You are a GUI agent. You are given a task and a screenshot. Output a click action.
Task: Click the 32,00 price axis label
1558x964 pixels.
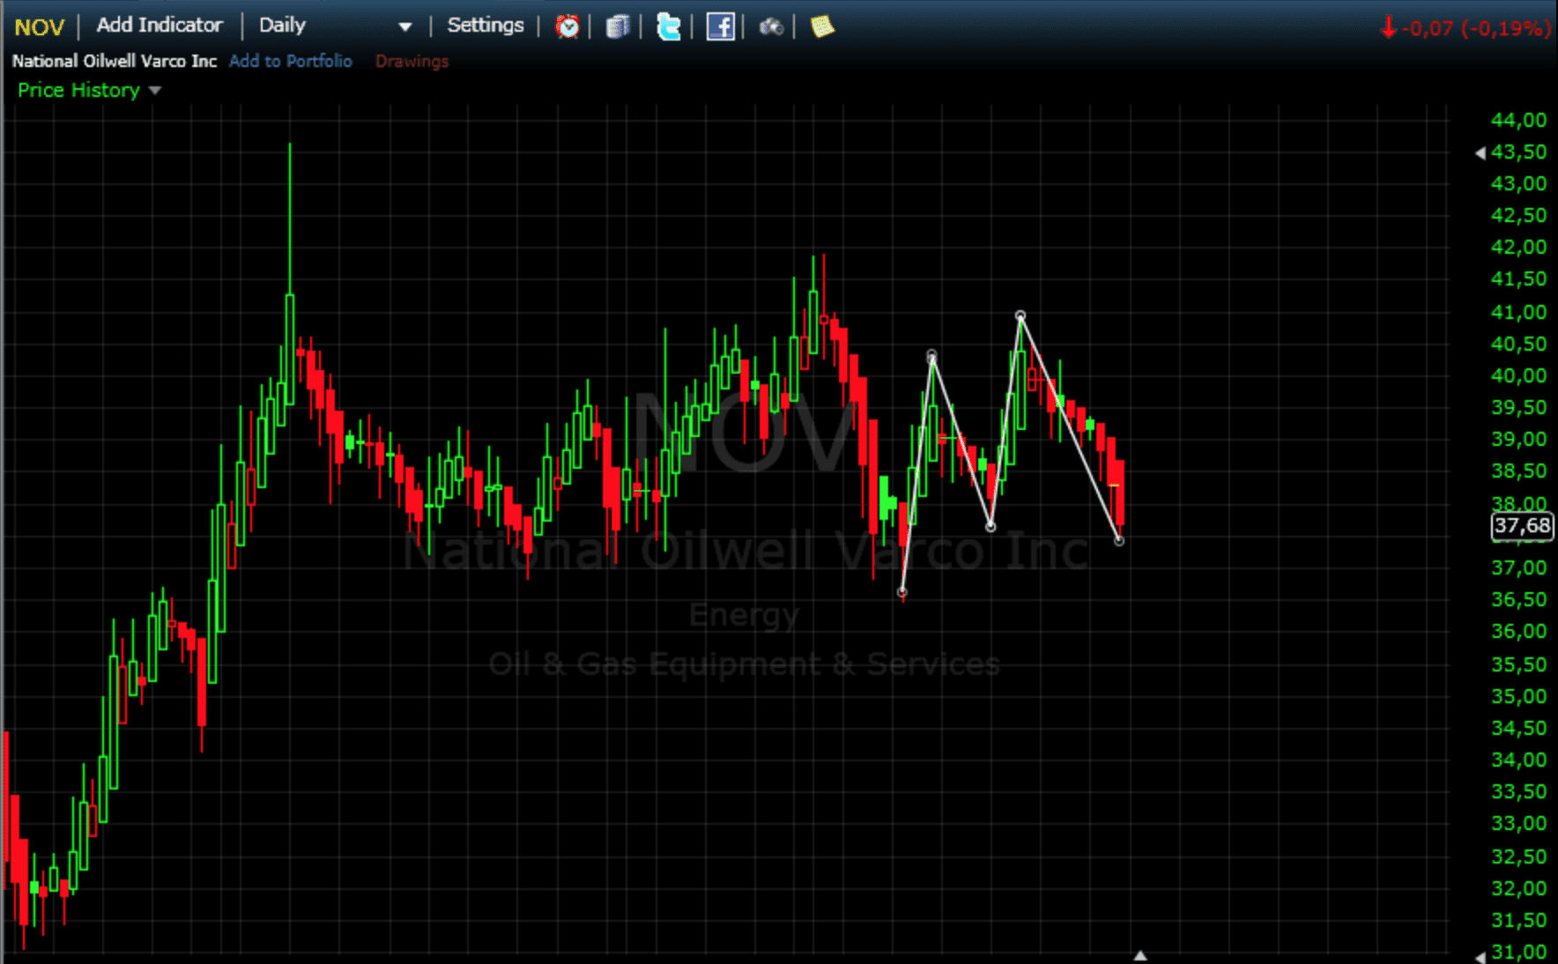pos(1518,888)
